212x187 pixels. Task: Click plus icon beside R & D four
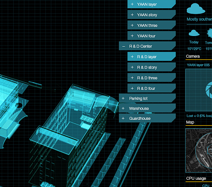[132, 88]
